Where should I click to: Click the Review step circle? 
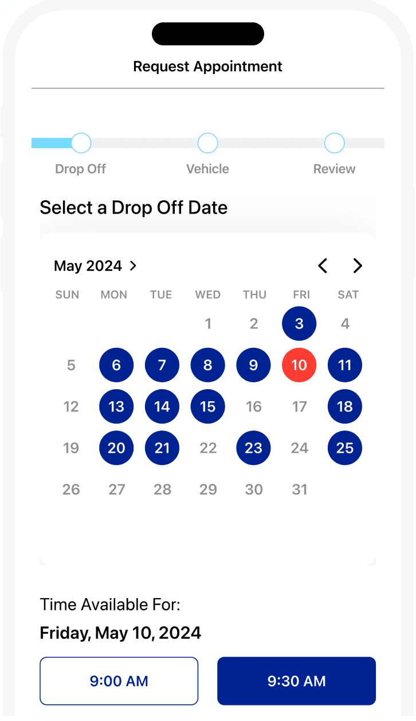click(x=334, y=143)
